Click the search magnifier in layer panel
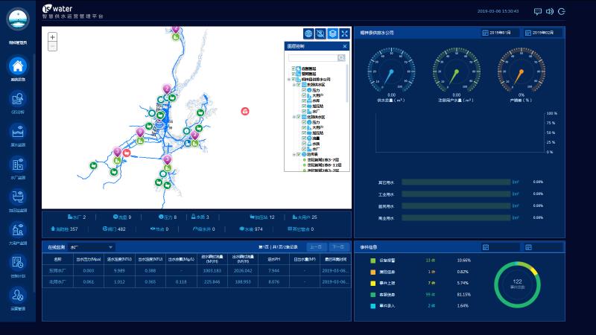The image size is (596, 335). (341, 58)
